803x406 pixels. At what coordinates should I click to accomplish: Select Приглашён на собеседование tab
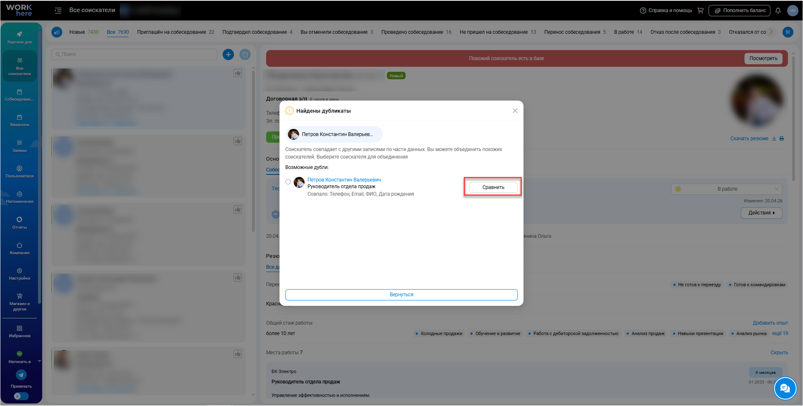click(175, 32)
